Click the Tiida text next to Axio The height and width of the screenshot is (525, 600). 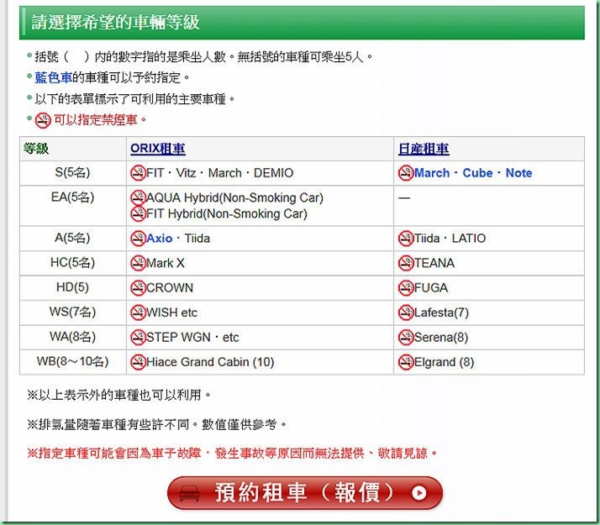click(197, 239)
